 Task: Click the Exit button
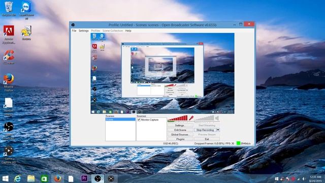[x=207, y=139]
